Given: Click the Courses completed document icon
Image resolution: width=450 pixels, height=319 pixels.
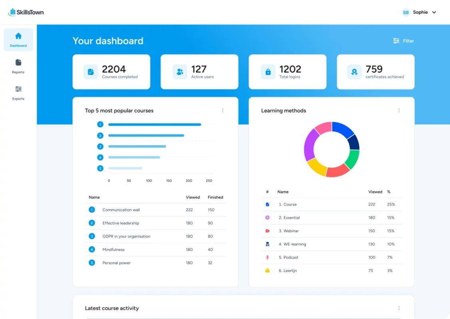Looking at the screenshot, I should (91, 72).
